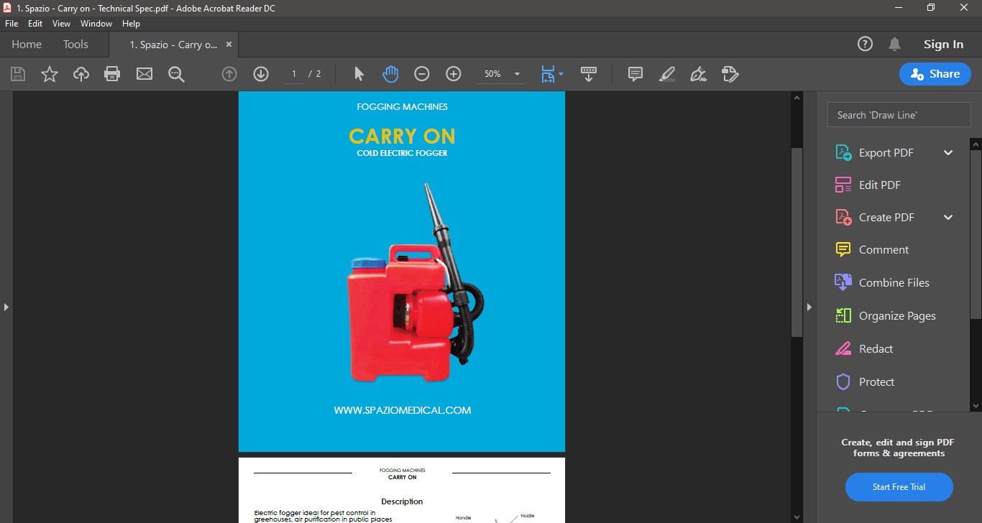Send file by email envelope icon
This screenshot has width=982, height=523.
tap(144, 74)
